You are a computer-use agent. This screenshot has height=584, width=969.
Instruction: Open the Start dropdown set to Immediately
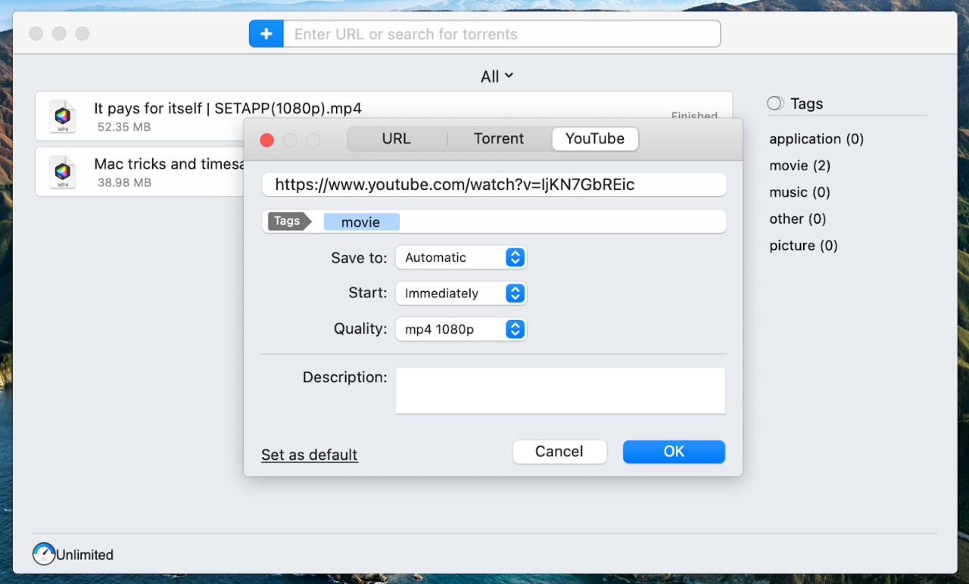pos(461,293)
